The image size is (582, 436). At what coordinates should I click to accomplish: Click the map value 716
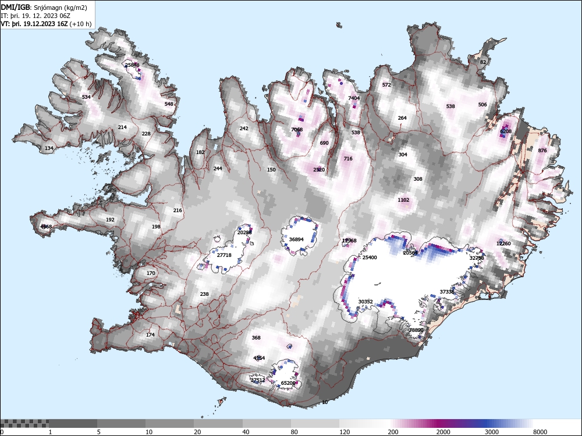click(x=348, y=159)
